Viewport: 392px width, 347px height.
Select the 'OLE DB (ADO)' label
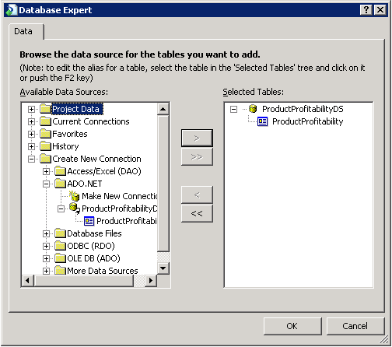[x=93, y=258]
